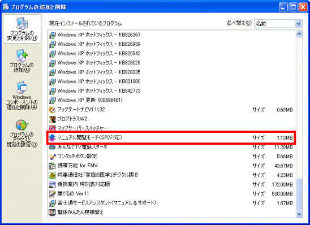Select Windows XP ホットフィックス - KB831880 row

coord(171,81)
